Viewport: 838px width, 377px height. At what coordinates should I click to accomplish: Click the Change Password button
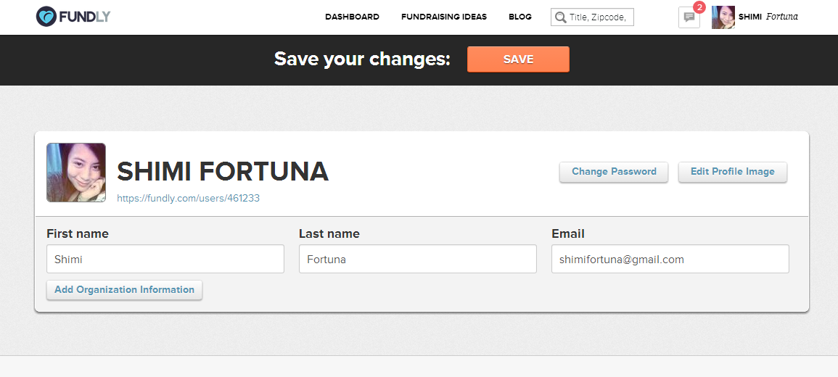[x=614, y=172]
